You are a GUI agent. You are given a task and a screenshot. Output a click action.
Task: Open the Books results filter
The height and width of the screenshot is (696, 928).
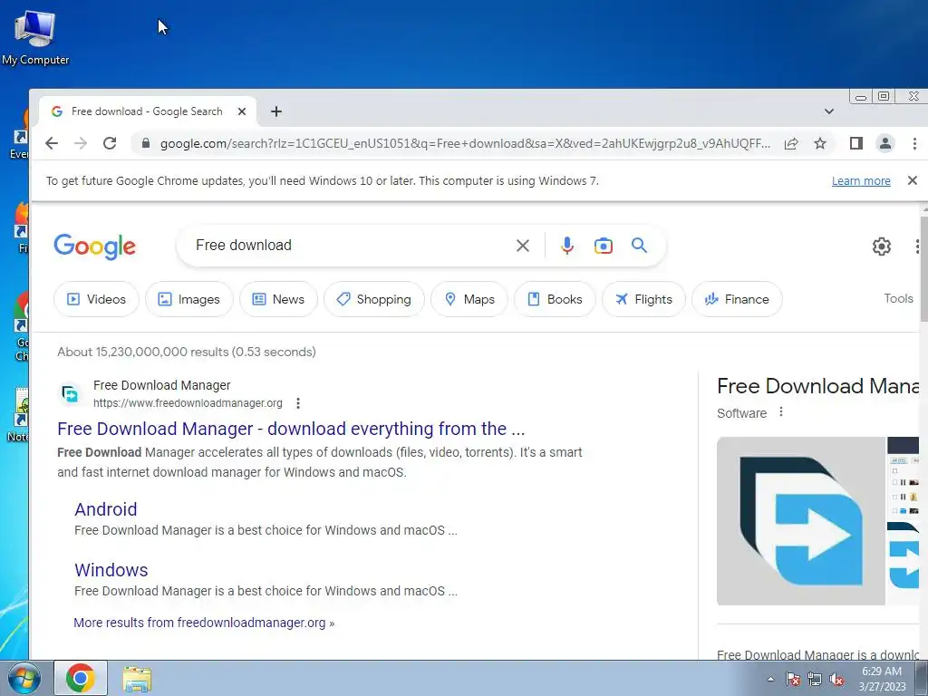556,299
